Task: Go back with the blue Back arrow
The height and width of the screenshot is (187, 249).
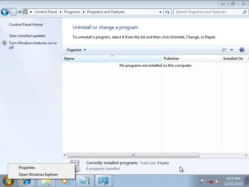Action: (x=5, y=12)
